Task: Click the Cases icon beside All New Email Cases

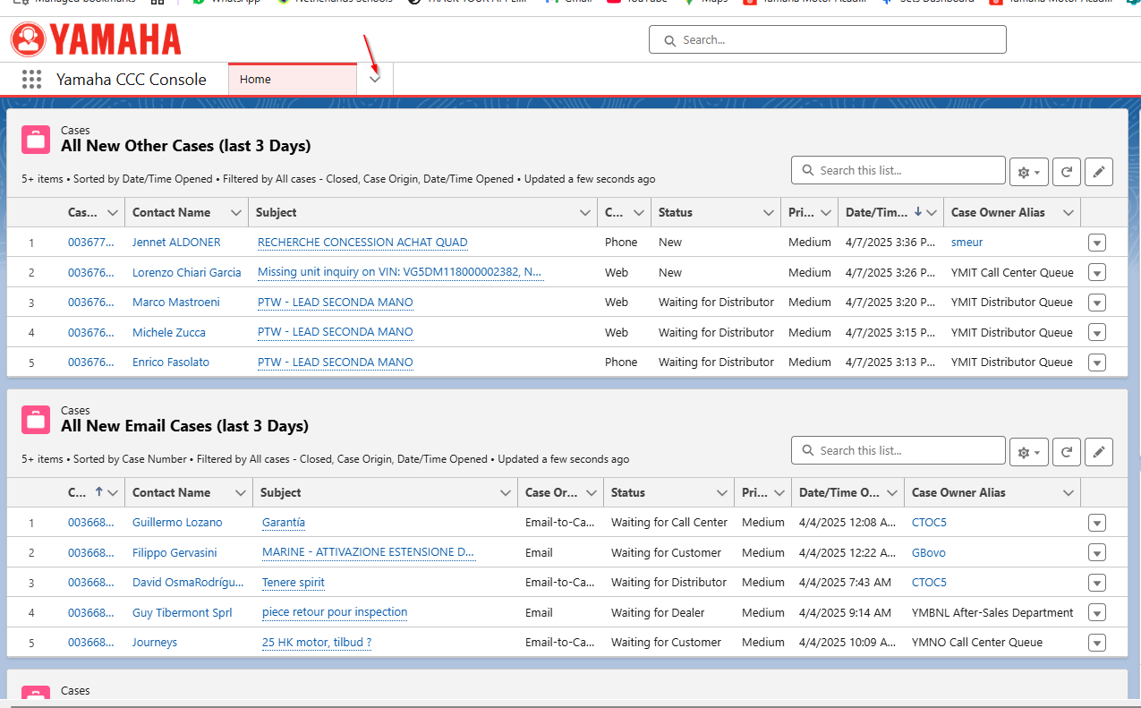Action: point(36,419)
